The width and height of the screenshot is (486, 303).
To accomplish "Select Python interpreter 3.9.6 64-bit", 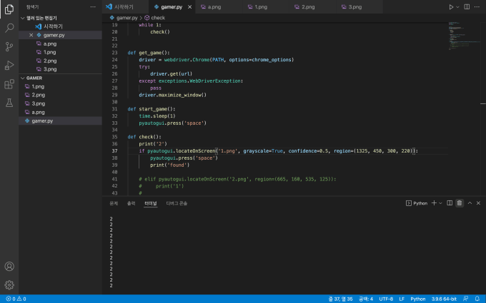I will (444, 299).
